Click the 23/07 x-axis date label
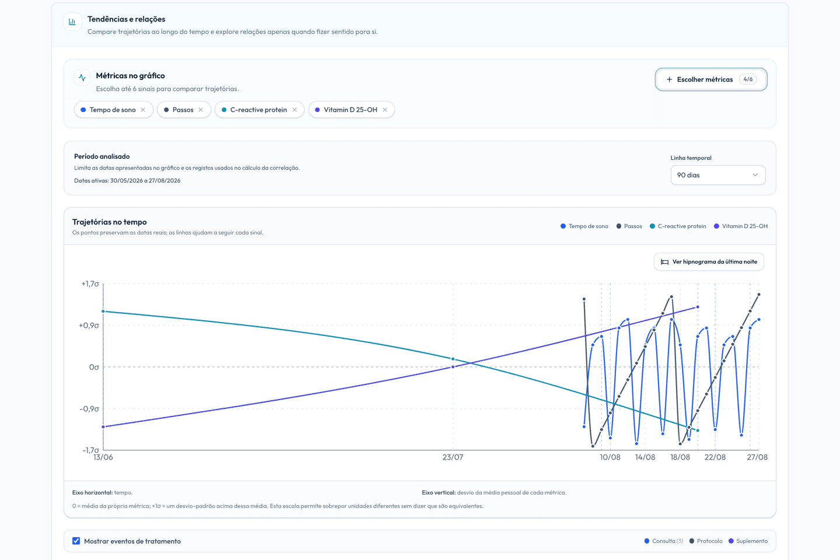Screen dimensions: 840x560 (453, 457)
